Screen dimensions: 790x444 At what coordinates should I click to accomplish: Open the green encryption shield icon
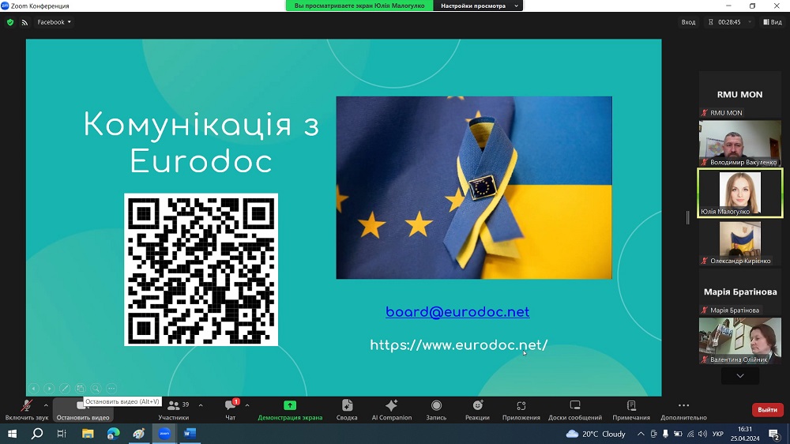pyautogui.click(x=10, y=22)
